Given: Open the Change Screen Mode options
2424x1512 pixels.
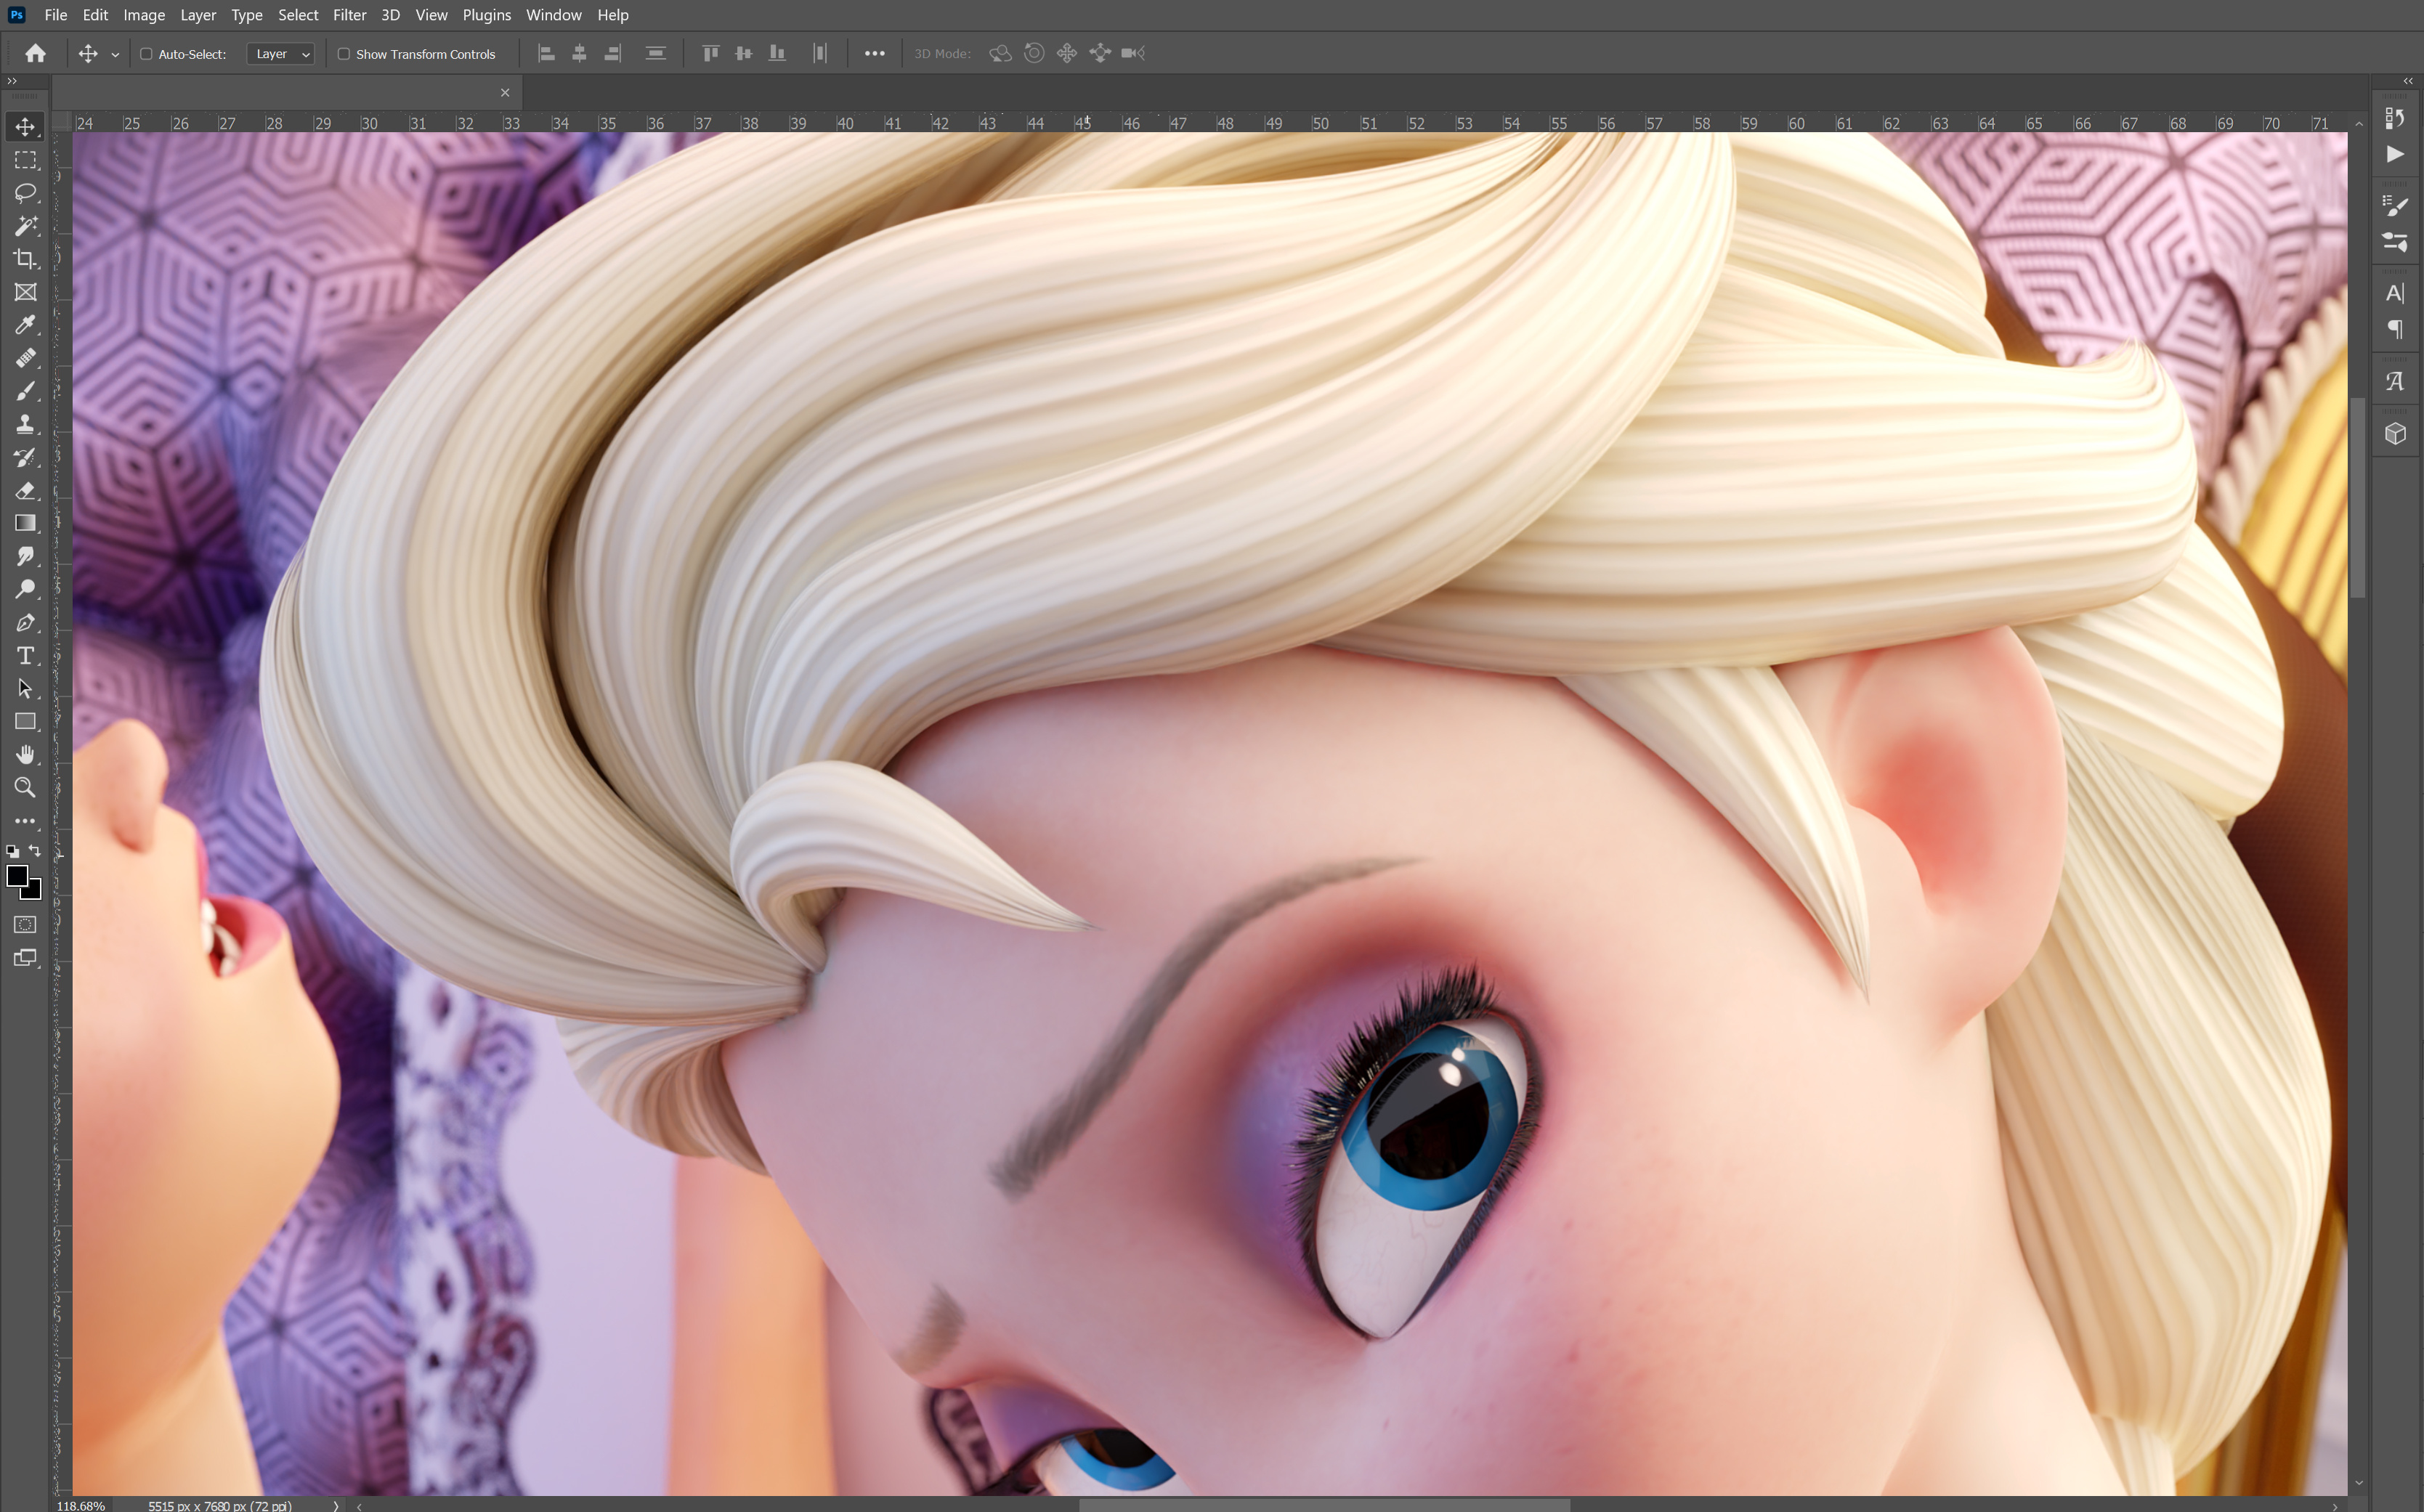Looking at the screenshot, I should 25,958.
